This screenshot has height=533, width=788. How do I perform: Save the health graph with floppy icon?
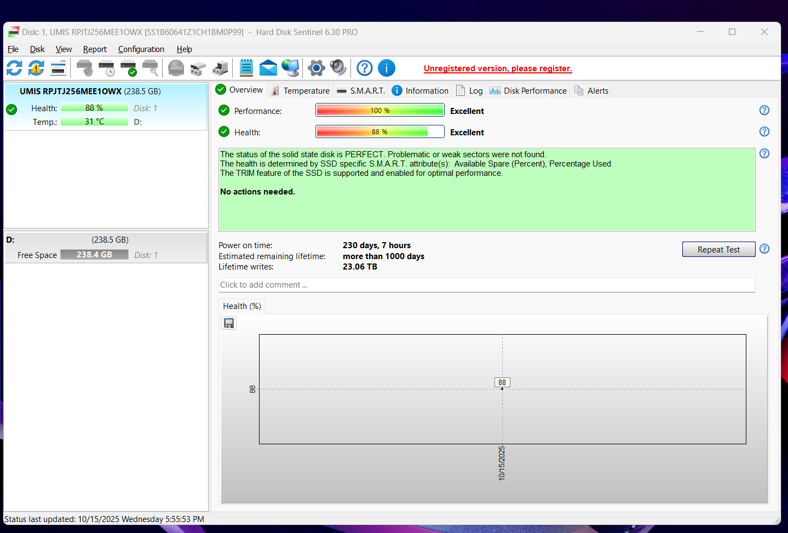[x=229, y=323]
